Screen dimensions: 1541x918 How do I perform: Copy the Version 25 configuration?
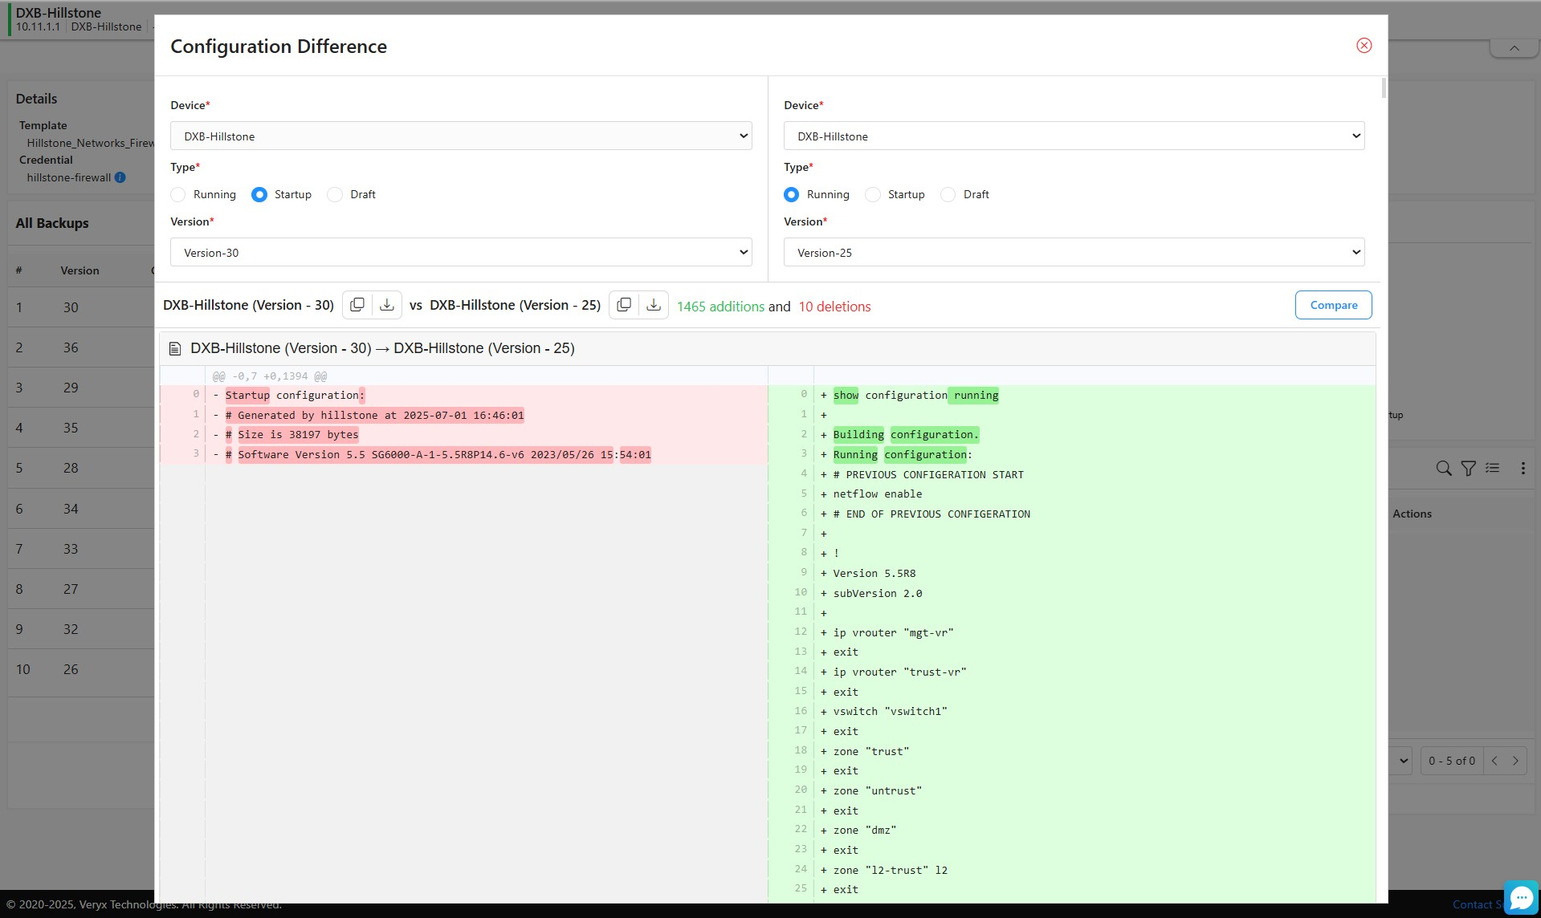click(x=624, y=305)
